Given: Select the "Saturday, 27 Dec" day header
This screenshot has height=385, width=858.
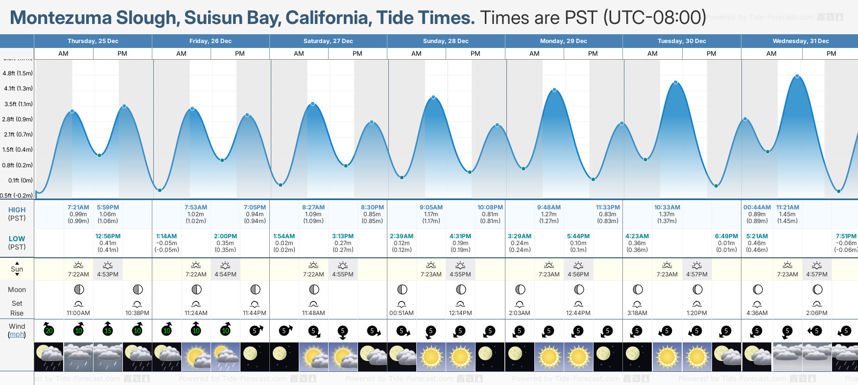Looking at the screenshot, I should (328, 41).
